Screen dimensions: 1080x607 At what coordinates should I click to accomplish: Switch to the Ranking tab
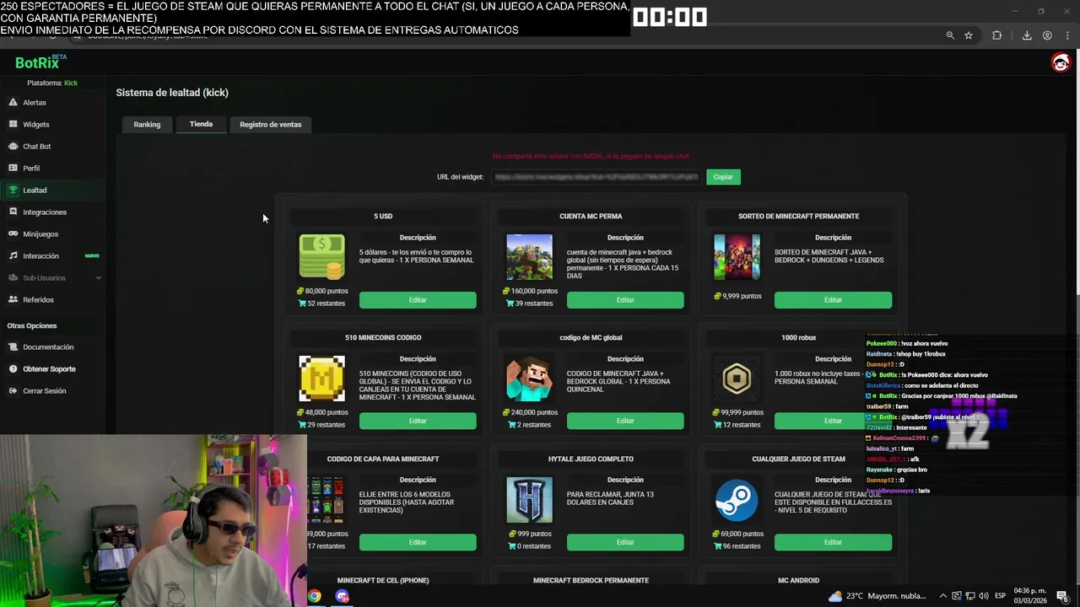tap(147, 124)
